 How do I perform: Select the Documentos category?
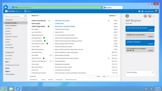(x=9, y=55)
